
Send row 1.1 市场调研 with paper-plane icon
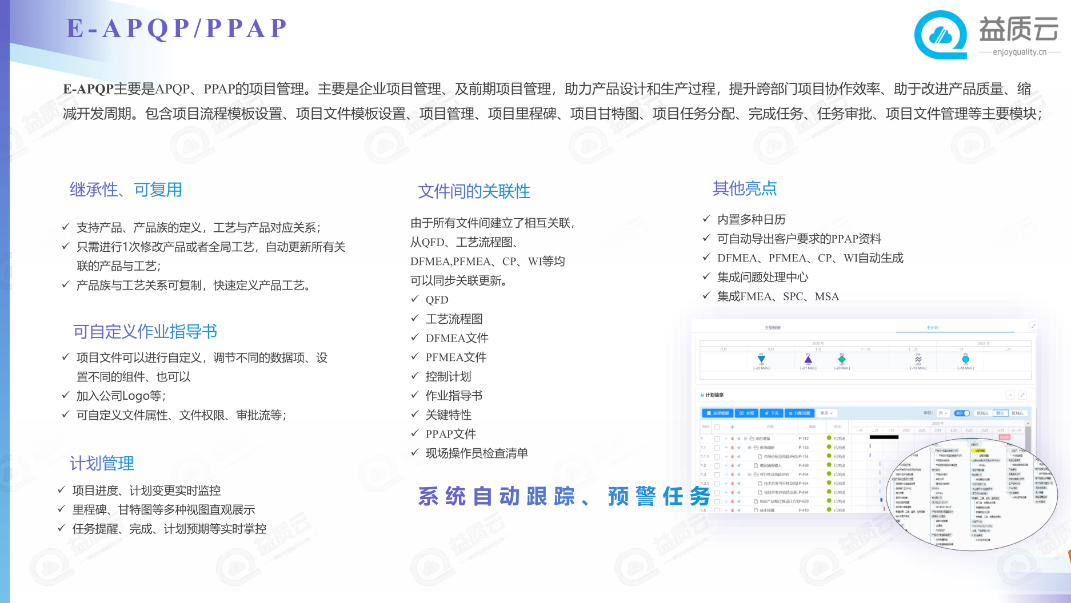click(738, 448)
